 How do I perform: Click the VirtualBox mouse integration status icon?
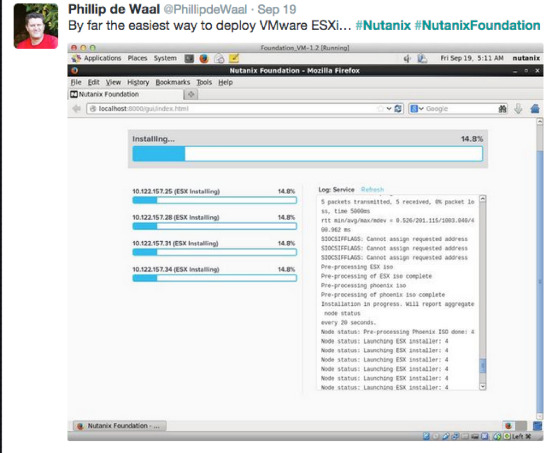pyautogui.click(x=497, y=437)
